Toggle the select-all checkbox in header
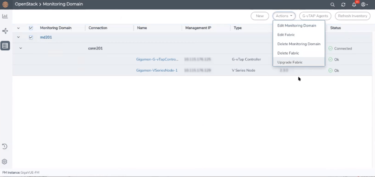The image size is (375, 177). [x=31, y=28]
